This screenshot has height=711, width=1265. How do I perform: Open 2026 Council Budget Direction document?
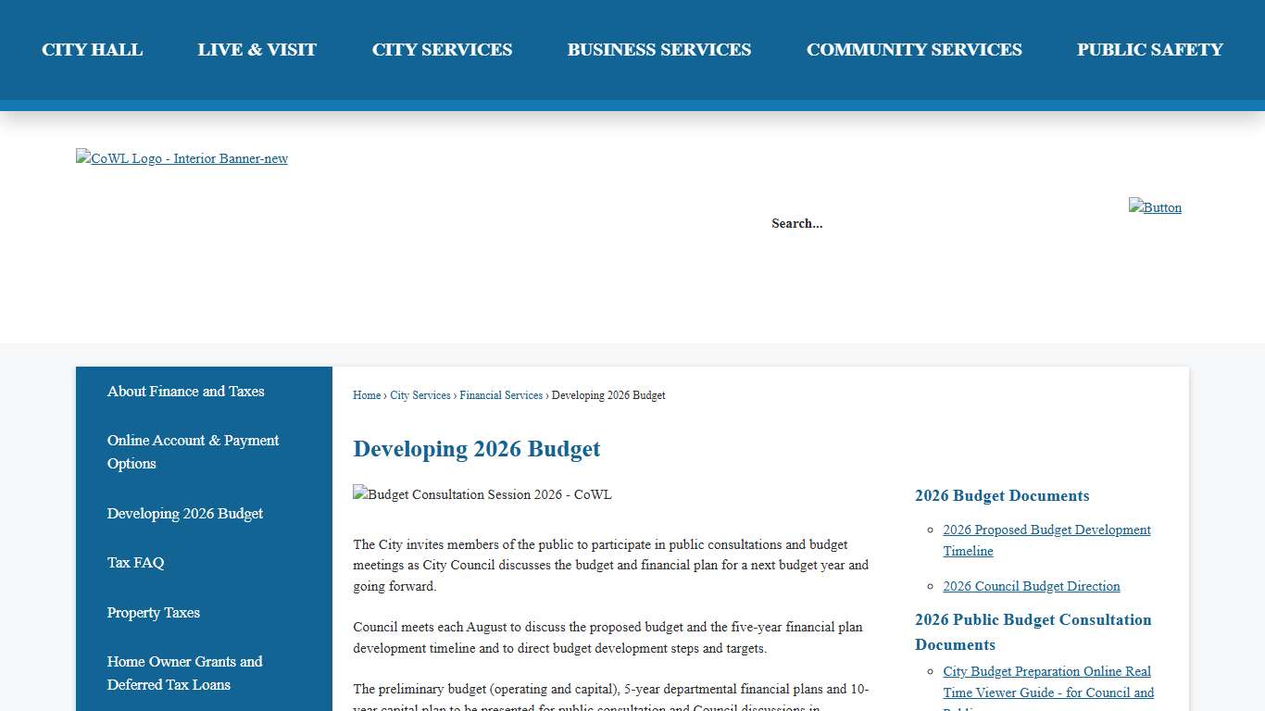pyautogui.click(x=1031, y=586)
